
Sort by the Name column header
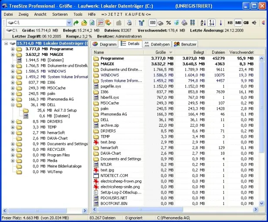tap(118, 52)
